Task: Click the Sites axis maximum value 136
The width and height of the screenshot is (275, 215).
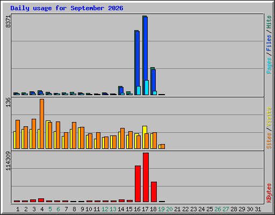Action: tap(8, 102)
